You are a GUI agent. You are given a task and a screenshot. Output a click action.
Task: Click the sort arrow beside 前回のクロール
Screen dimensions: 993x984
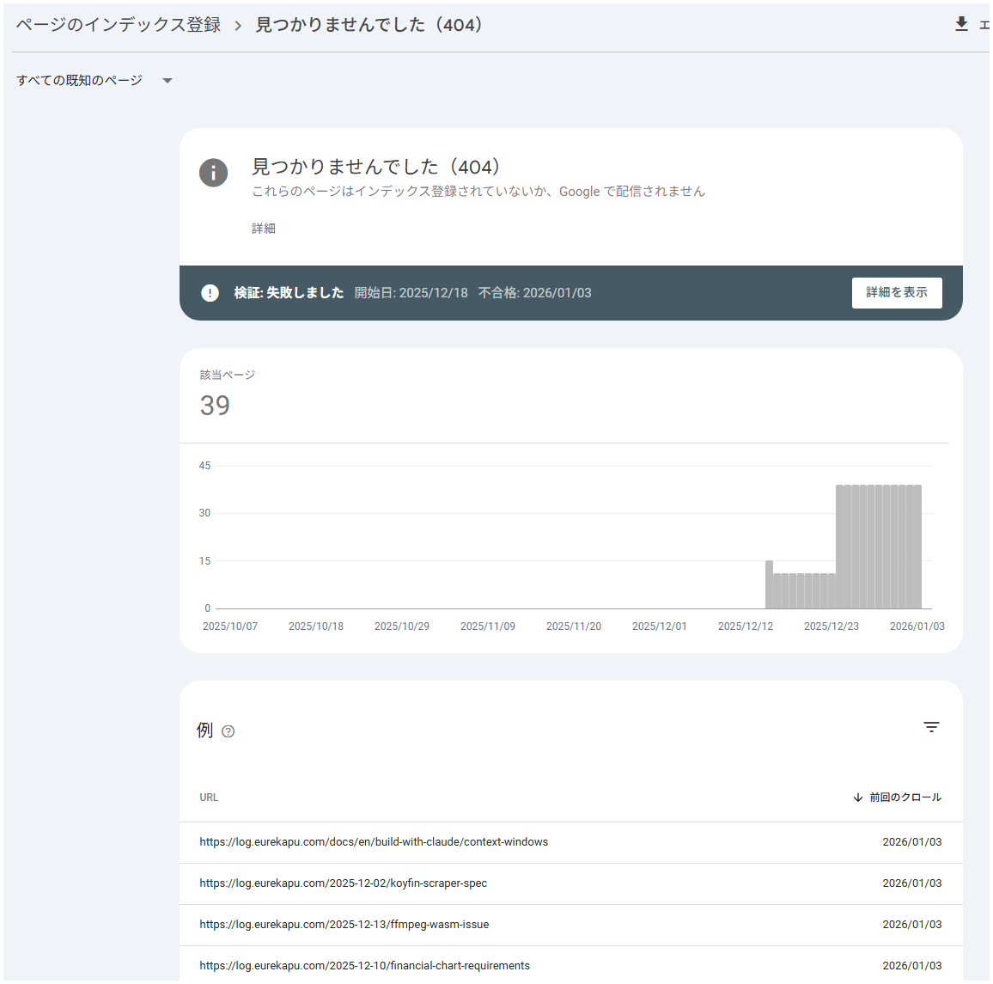[856, 797]
